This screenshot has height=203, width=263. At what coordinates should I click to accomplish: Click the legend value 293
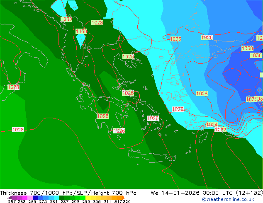click(75, 201)
